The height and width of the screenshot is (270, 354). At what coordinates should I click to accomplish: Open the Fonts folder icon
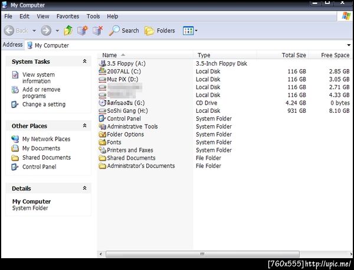(x=102, y=142)
